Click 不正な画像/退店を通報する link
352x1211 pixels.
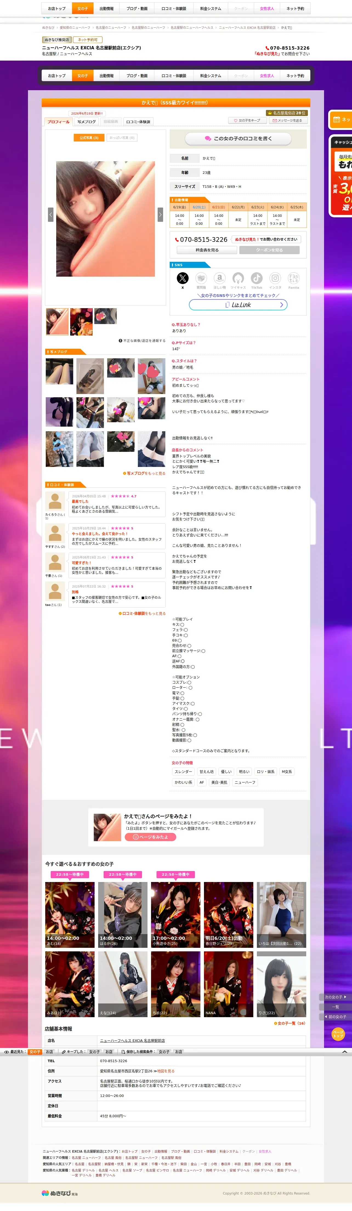[x=142, y=341]
